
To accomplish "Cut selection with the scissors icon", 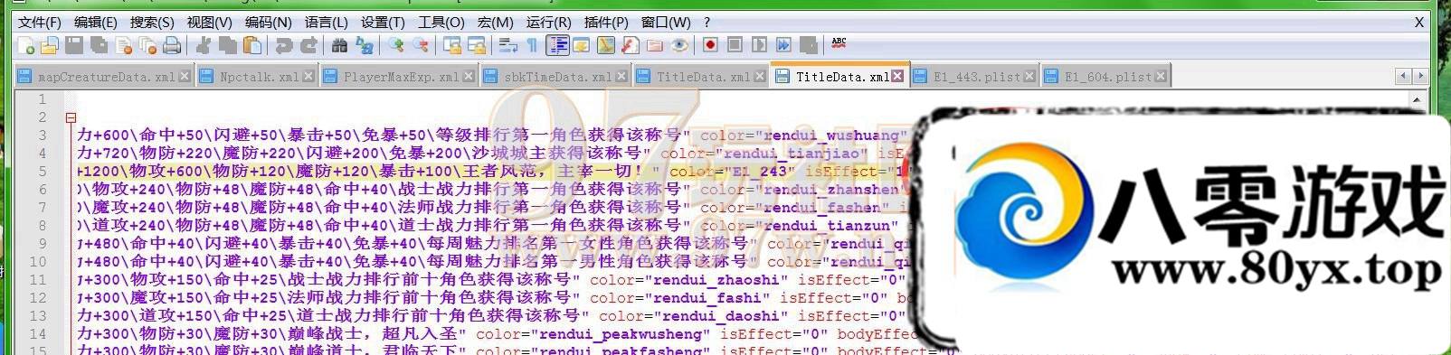I will click(x=204, y=45).
